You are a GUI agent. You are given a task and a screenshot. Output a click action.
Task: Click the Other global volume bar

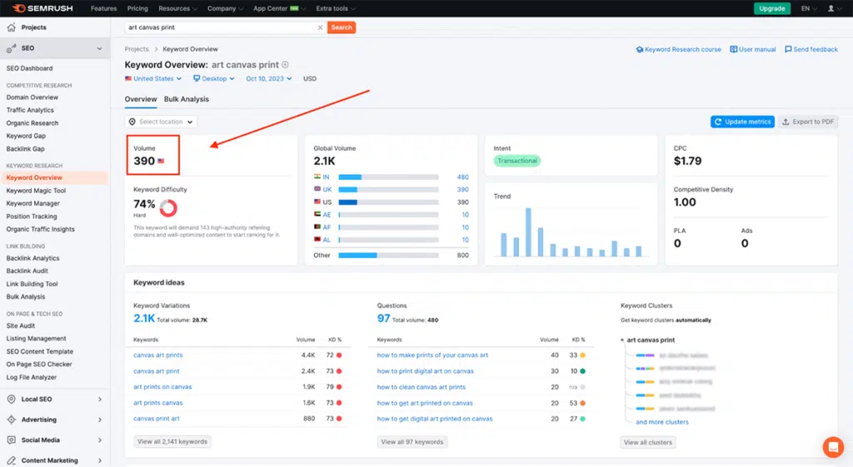point(388,255)
